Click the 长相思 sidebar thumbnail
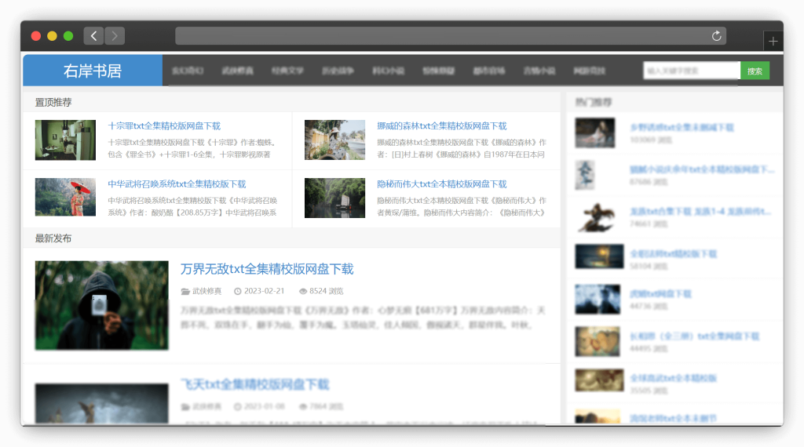The height and width of the screenshot is (447, 804). (598, 341)
